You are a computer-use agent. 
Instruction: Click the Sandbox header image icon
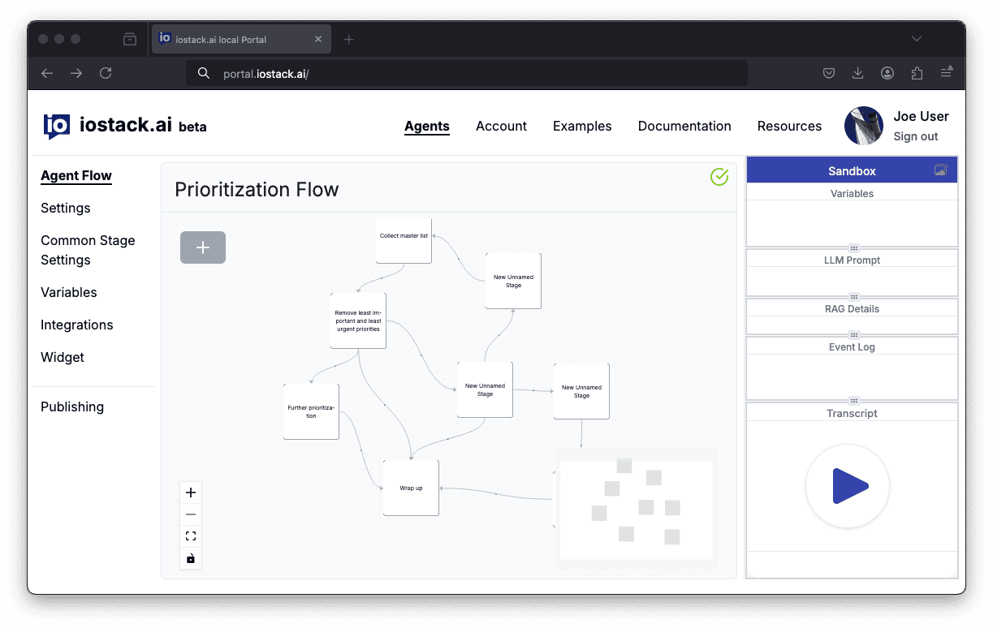coord(941,170)
